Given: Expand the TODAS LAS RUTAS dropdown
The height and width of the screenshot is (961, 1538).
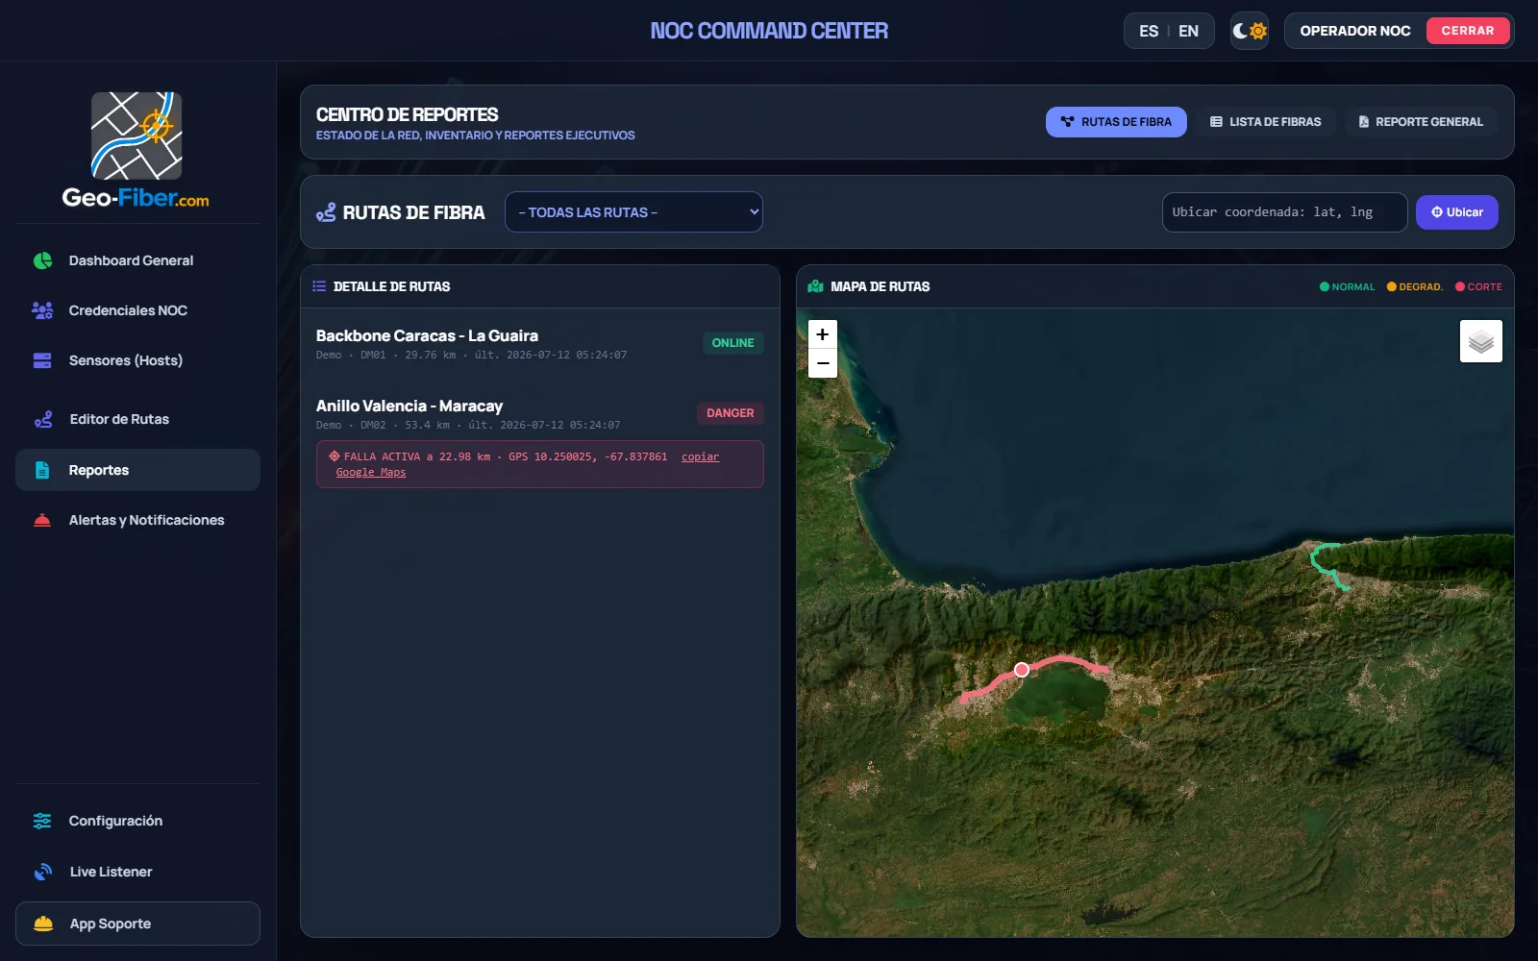Looking at the screenshot, I should 633,212.
